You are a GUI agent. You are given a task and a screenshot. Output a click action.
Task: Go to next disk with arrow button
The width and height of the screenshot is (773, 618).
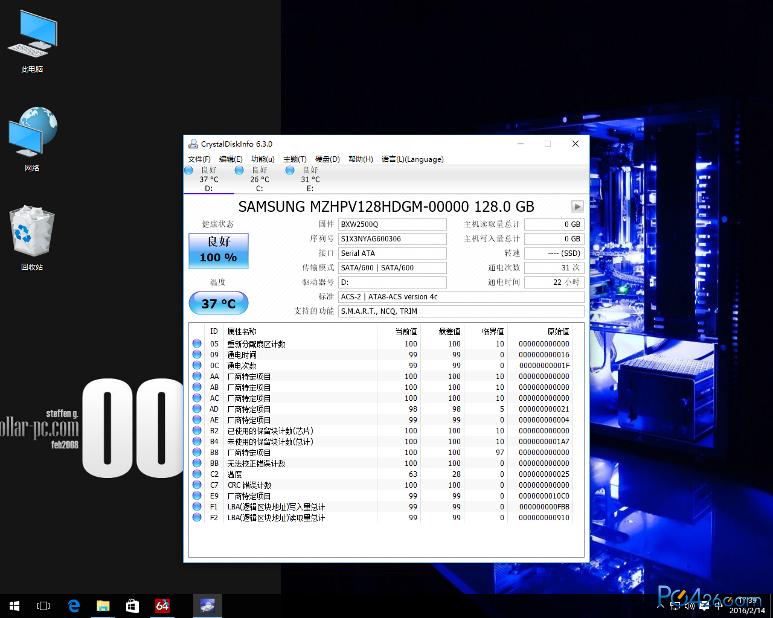pyautogui.click(x=577, y=206)
